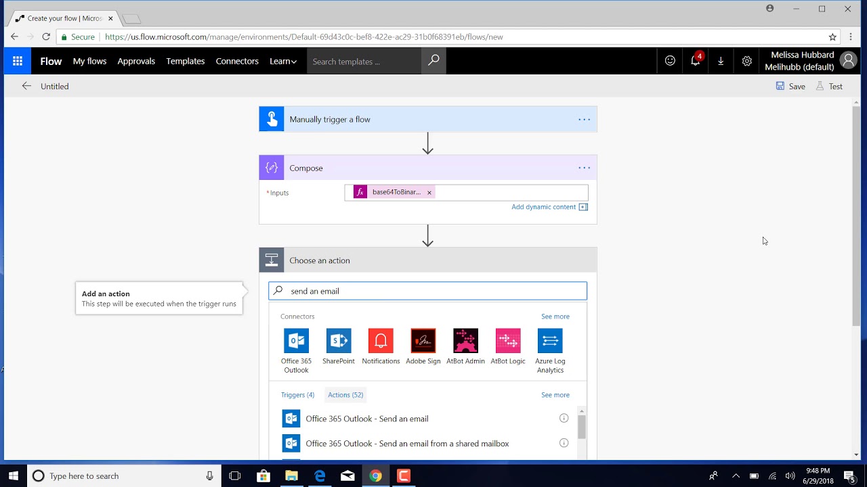The width and height of the screenshot is (867, 487).
Task: Open File Explorer from the taskbar
Action: (x=291, y=476)
